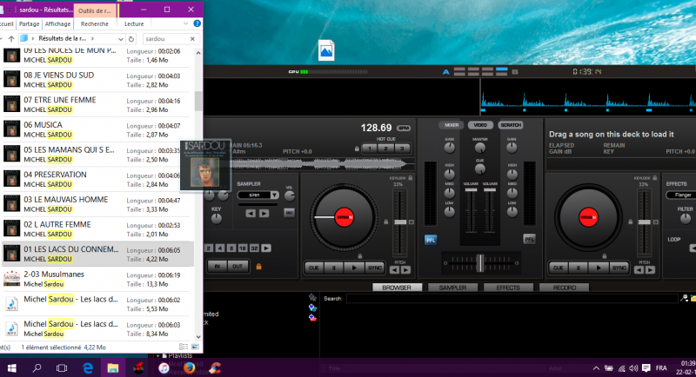Switch to the BROWSER tab

click(x=397, y=288)
